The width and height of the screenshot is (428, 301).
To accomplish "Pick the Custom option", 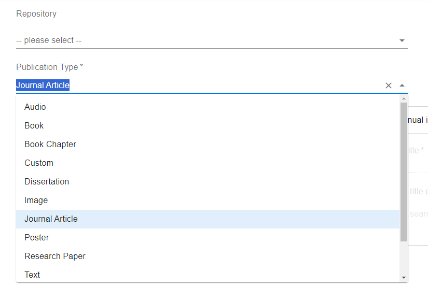I will pos(39,163).
